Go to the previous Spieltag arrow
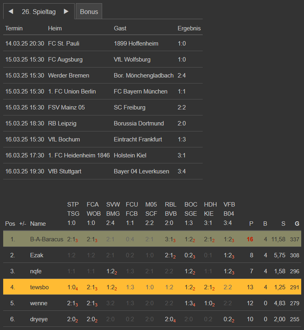The height and width of the screenshot is (330, 304). point(11,12)
